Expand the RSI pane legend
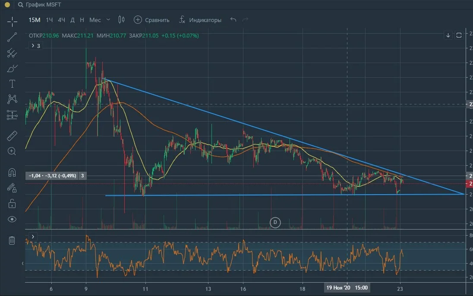This screenshot has width=473, height=296. (x=33, y=237)
